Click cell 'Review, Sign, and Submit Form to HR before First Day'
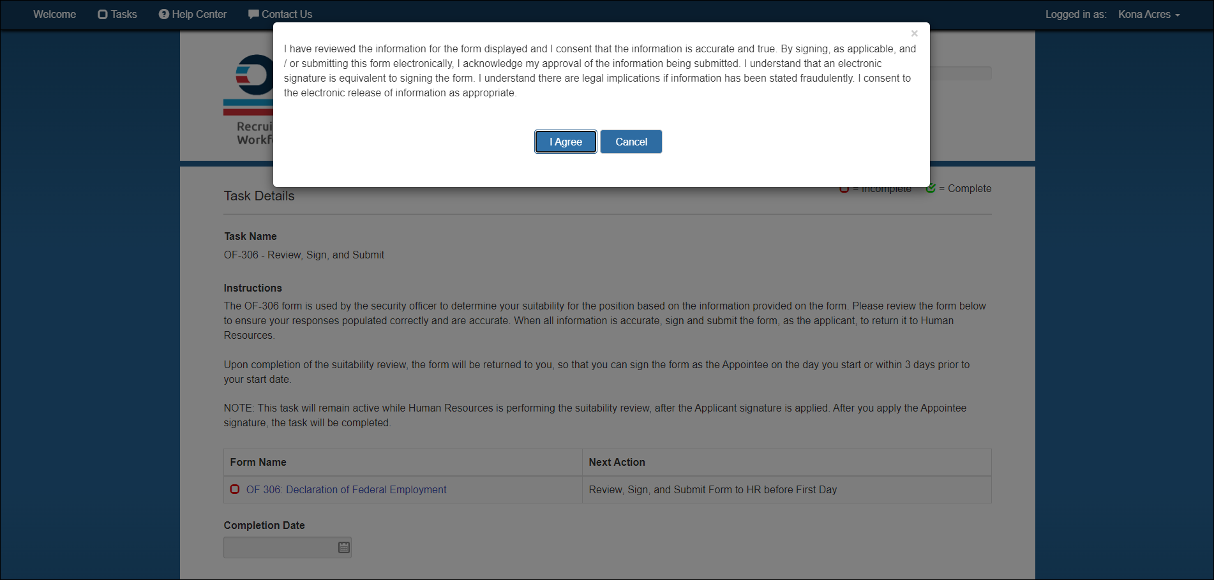1214x580 pixels. (x=786, y=489)
